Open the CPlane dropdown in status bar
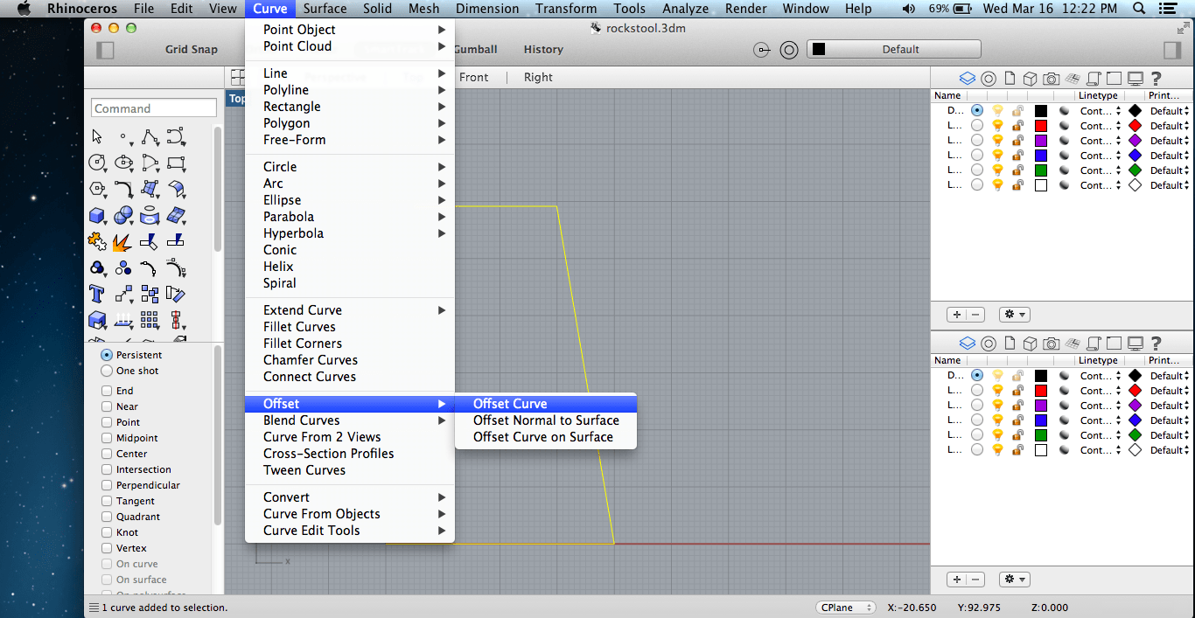1195x618 pixels. (846, 608)
